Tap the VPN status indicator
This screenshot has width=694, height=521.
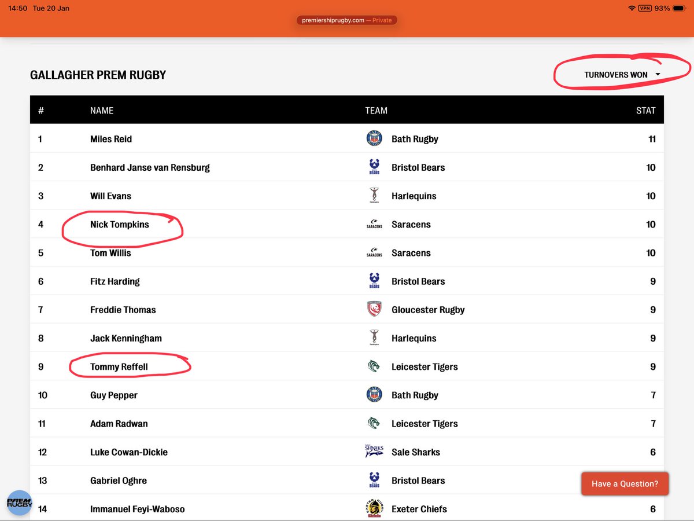(644, 8)
